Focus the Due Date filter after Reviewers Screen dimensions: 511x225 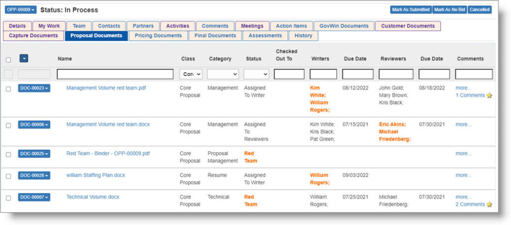[x=434, y=74]
